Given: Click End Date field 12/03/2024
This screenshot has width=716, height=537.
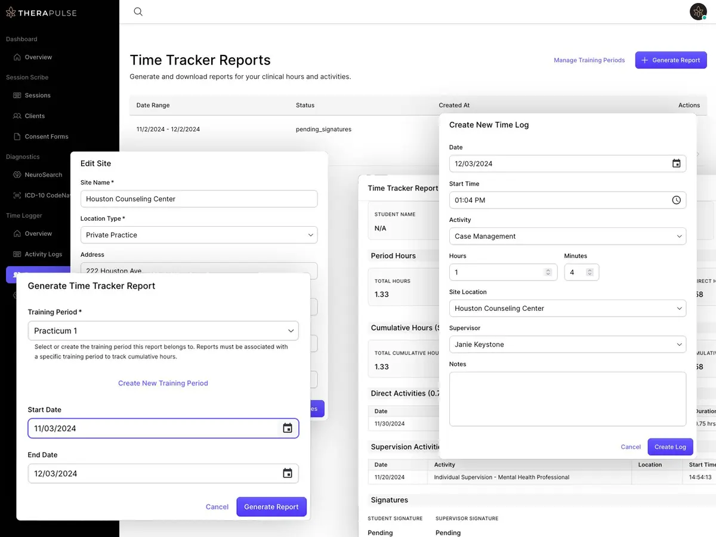Looking at the screenshot, I should tap(163, 473).
